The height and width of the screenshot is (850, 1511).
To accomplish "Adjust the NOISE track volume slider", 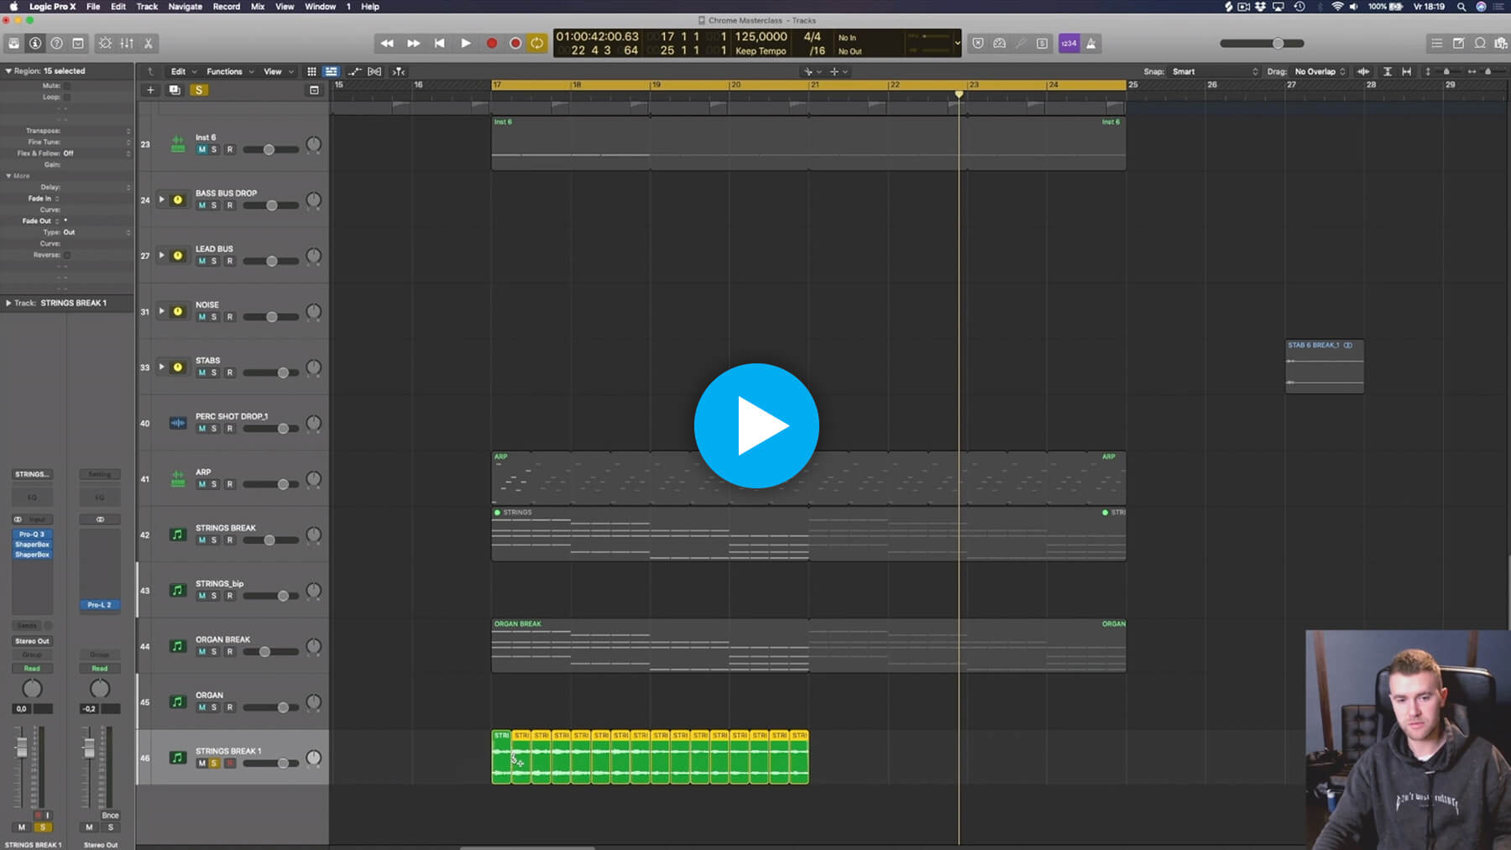I will (x=270, y=317).
